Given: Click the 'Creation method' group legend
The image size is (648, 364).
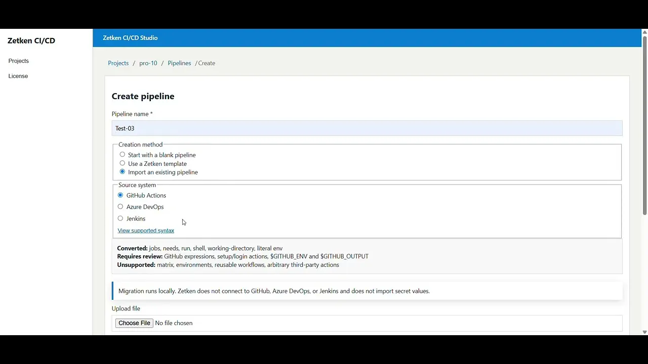Looking at the screenshot, I should (141, 145).
